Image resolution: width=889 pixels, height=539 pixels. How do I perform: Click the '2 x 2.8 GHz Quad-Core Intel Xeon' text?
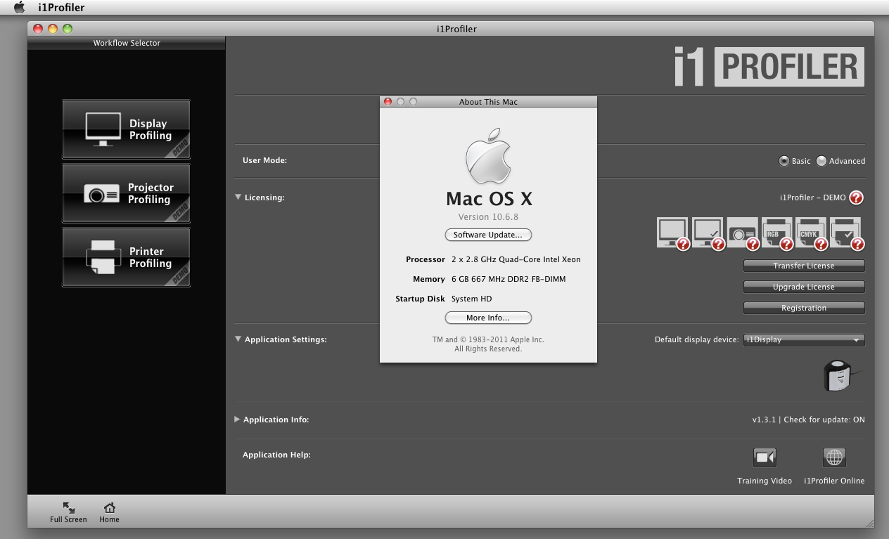[x=516, y=259]
